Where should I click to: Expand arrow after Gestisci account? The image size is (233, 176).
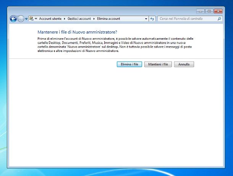point(94,19)
